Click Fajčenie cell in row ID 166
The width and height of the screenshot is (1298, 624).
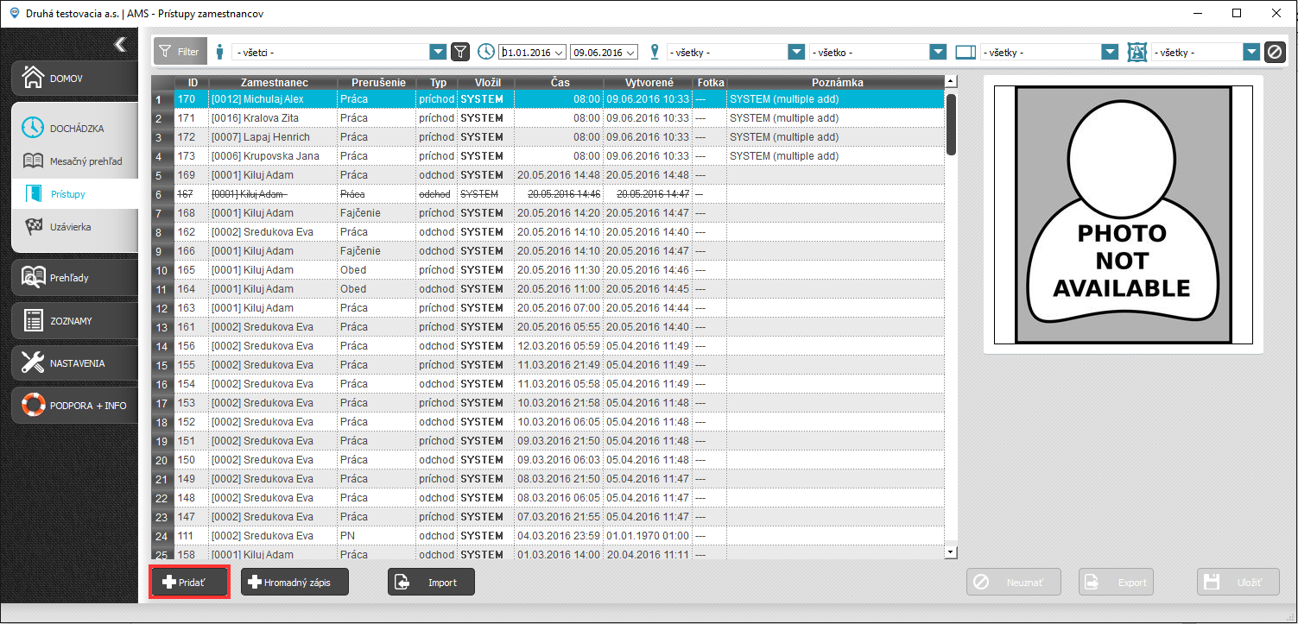[x=377, y=251]
